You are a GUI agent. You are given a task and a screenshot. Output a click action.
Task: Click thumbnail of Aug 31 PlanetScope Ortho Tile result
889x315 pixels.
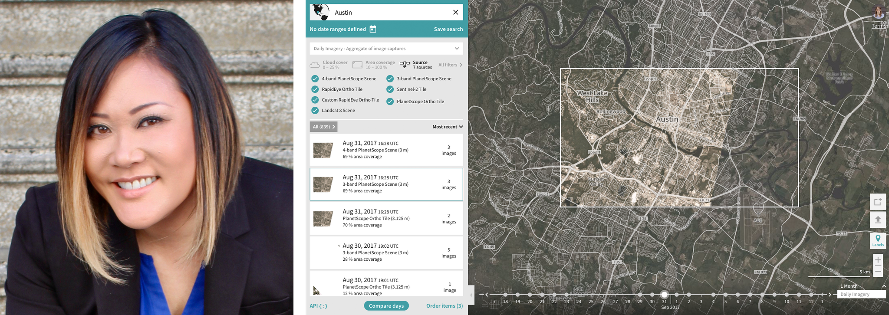coord(323,219)
